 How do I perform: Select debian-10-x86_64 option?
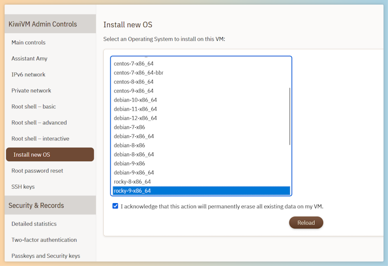pyautogui.click(x=201, y=100)
